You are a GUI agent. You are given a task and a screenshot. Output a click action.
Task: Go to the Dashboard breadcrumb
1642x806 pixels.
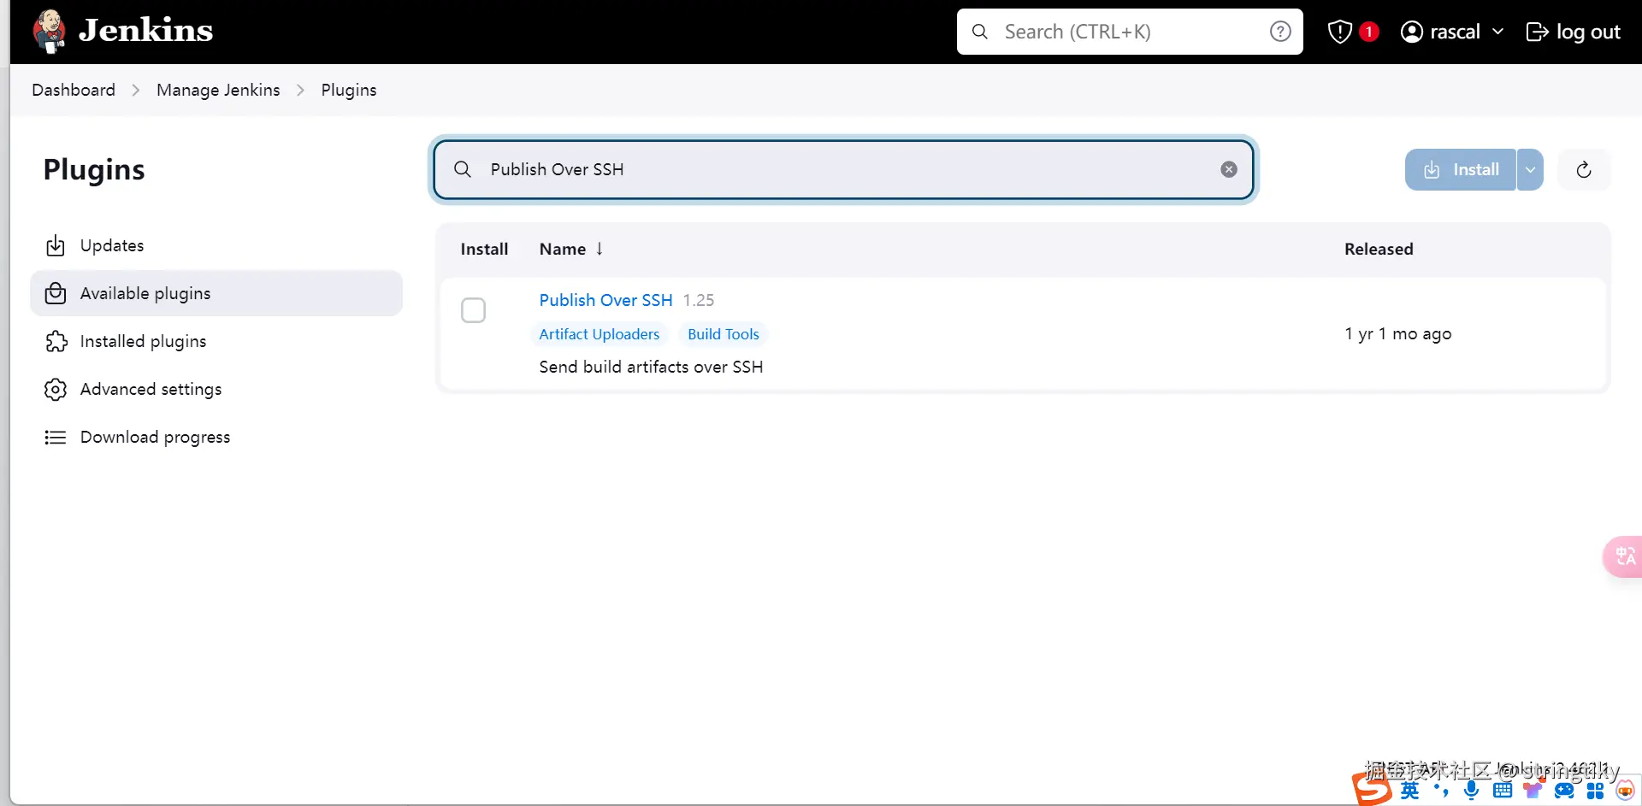[x=74, y=90]
